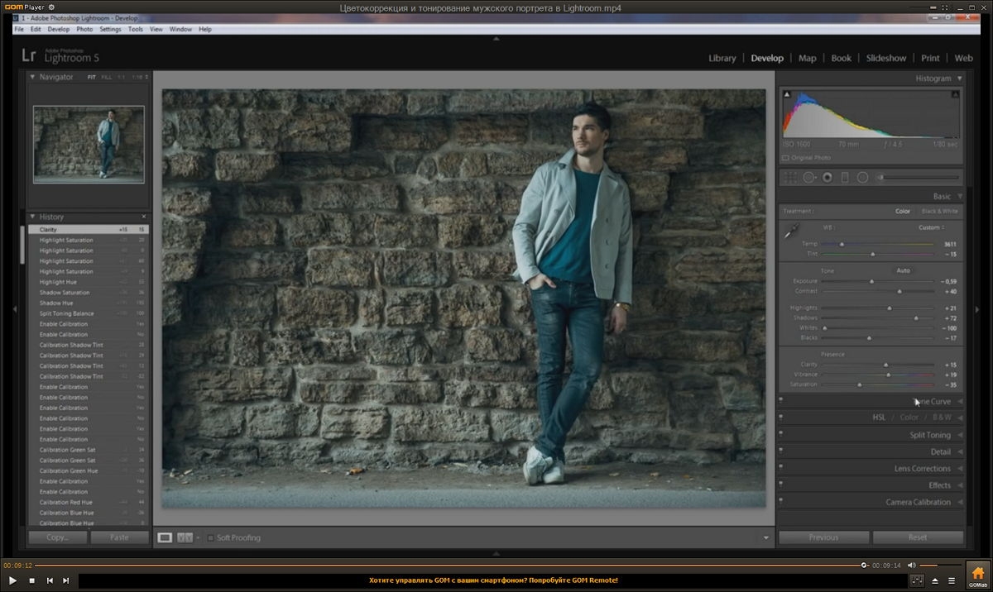Show the filmstrip with bottom arrow

tap(496, 553)
